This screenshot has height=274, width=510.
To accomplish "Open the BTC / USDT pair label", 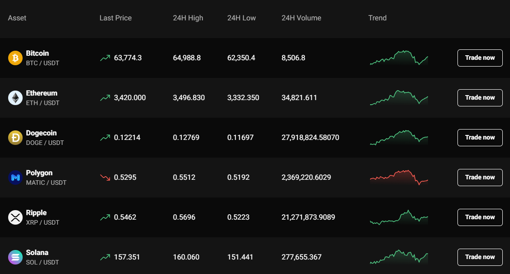I will [43, 63].
